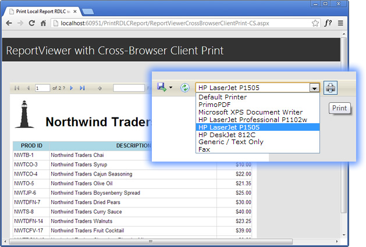The image size is (366, 247).
Task: Select HP LaserJet Professional P1102w
Action: (x=258, y=120)
